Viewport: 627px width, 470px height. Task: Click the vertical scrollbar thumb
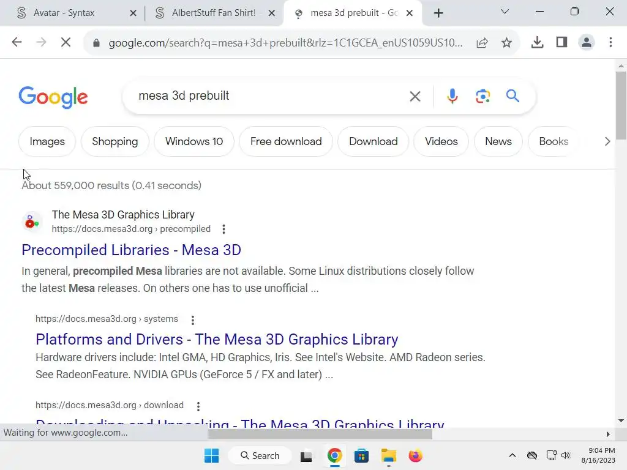(621, 105)
